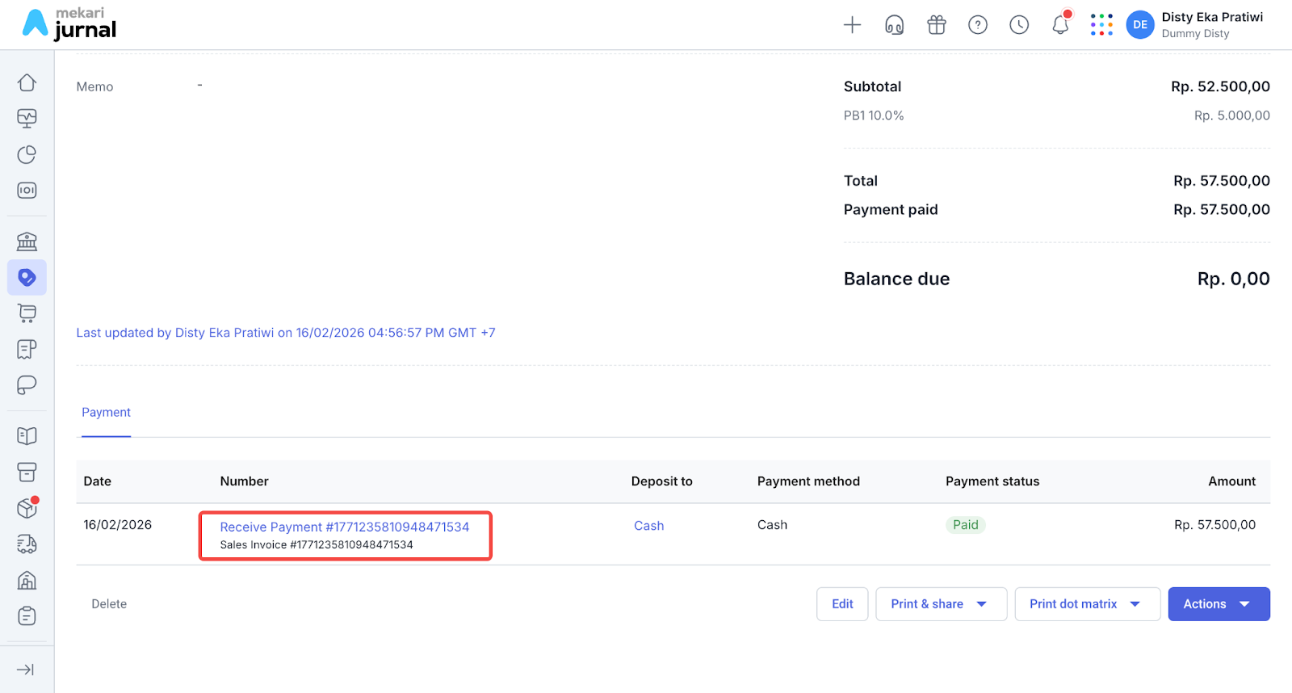Click the gift box icon
The image size is (1292, 693).
(x=936, y=25)
